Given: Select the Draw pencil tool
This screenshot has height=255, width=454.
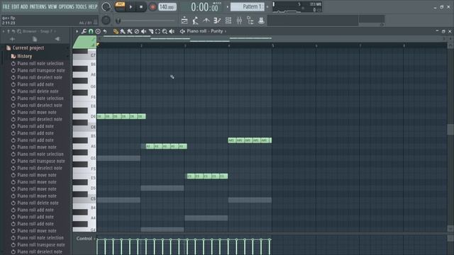Looking at the screenshot, I should [116, 31].
